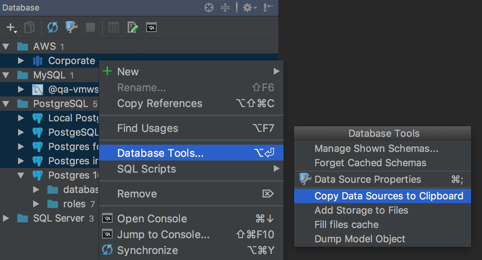Image resolution: width=482 pixels, height=260 pixels.
Task: Click the scroll from source crosshair icon
Action: coord(209,8)
